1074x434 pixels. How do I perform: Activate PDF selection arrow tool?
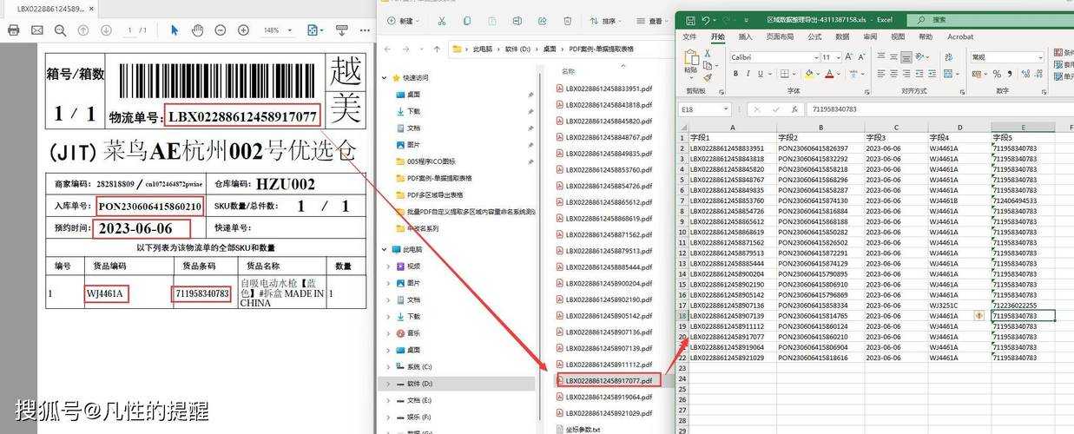coord(175,30)
